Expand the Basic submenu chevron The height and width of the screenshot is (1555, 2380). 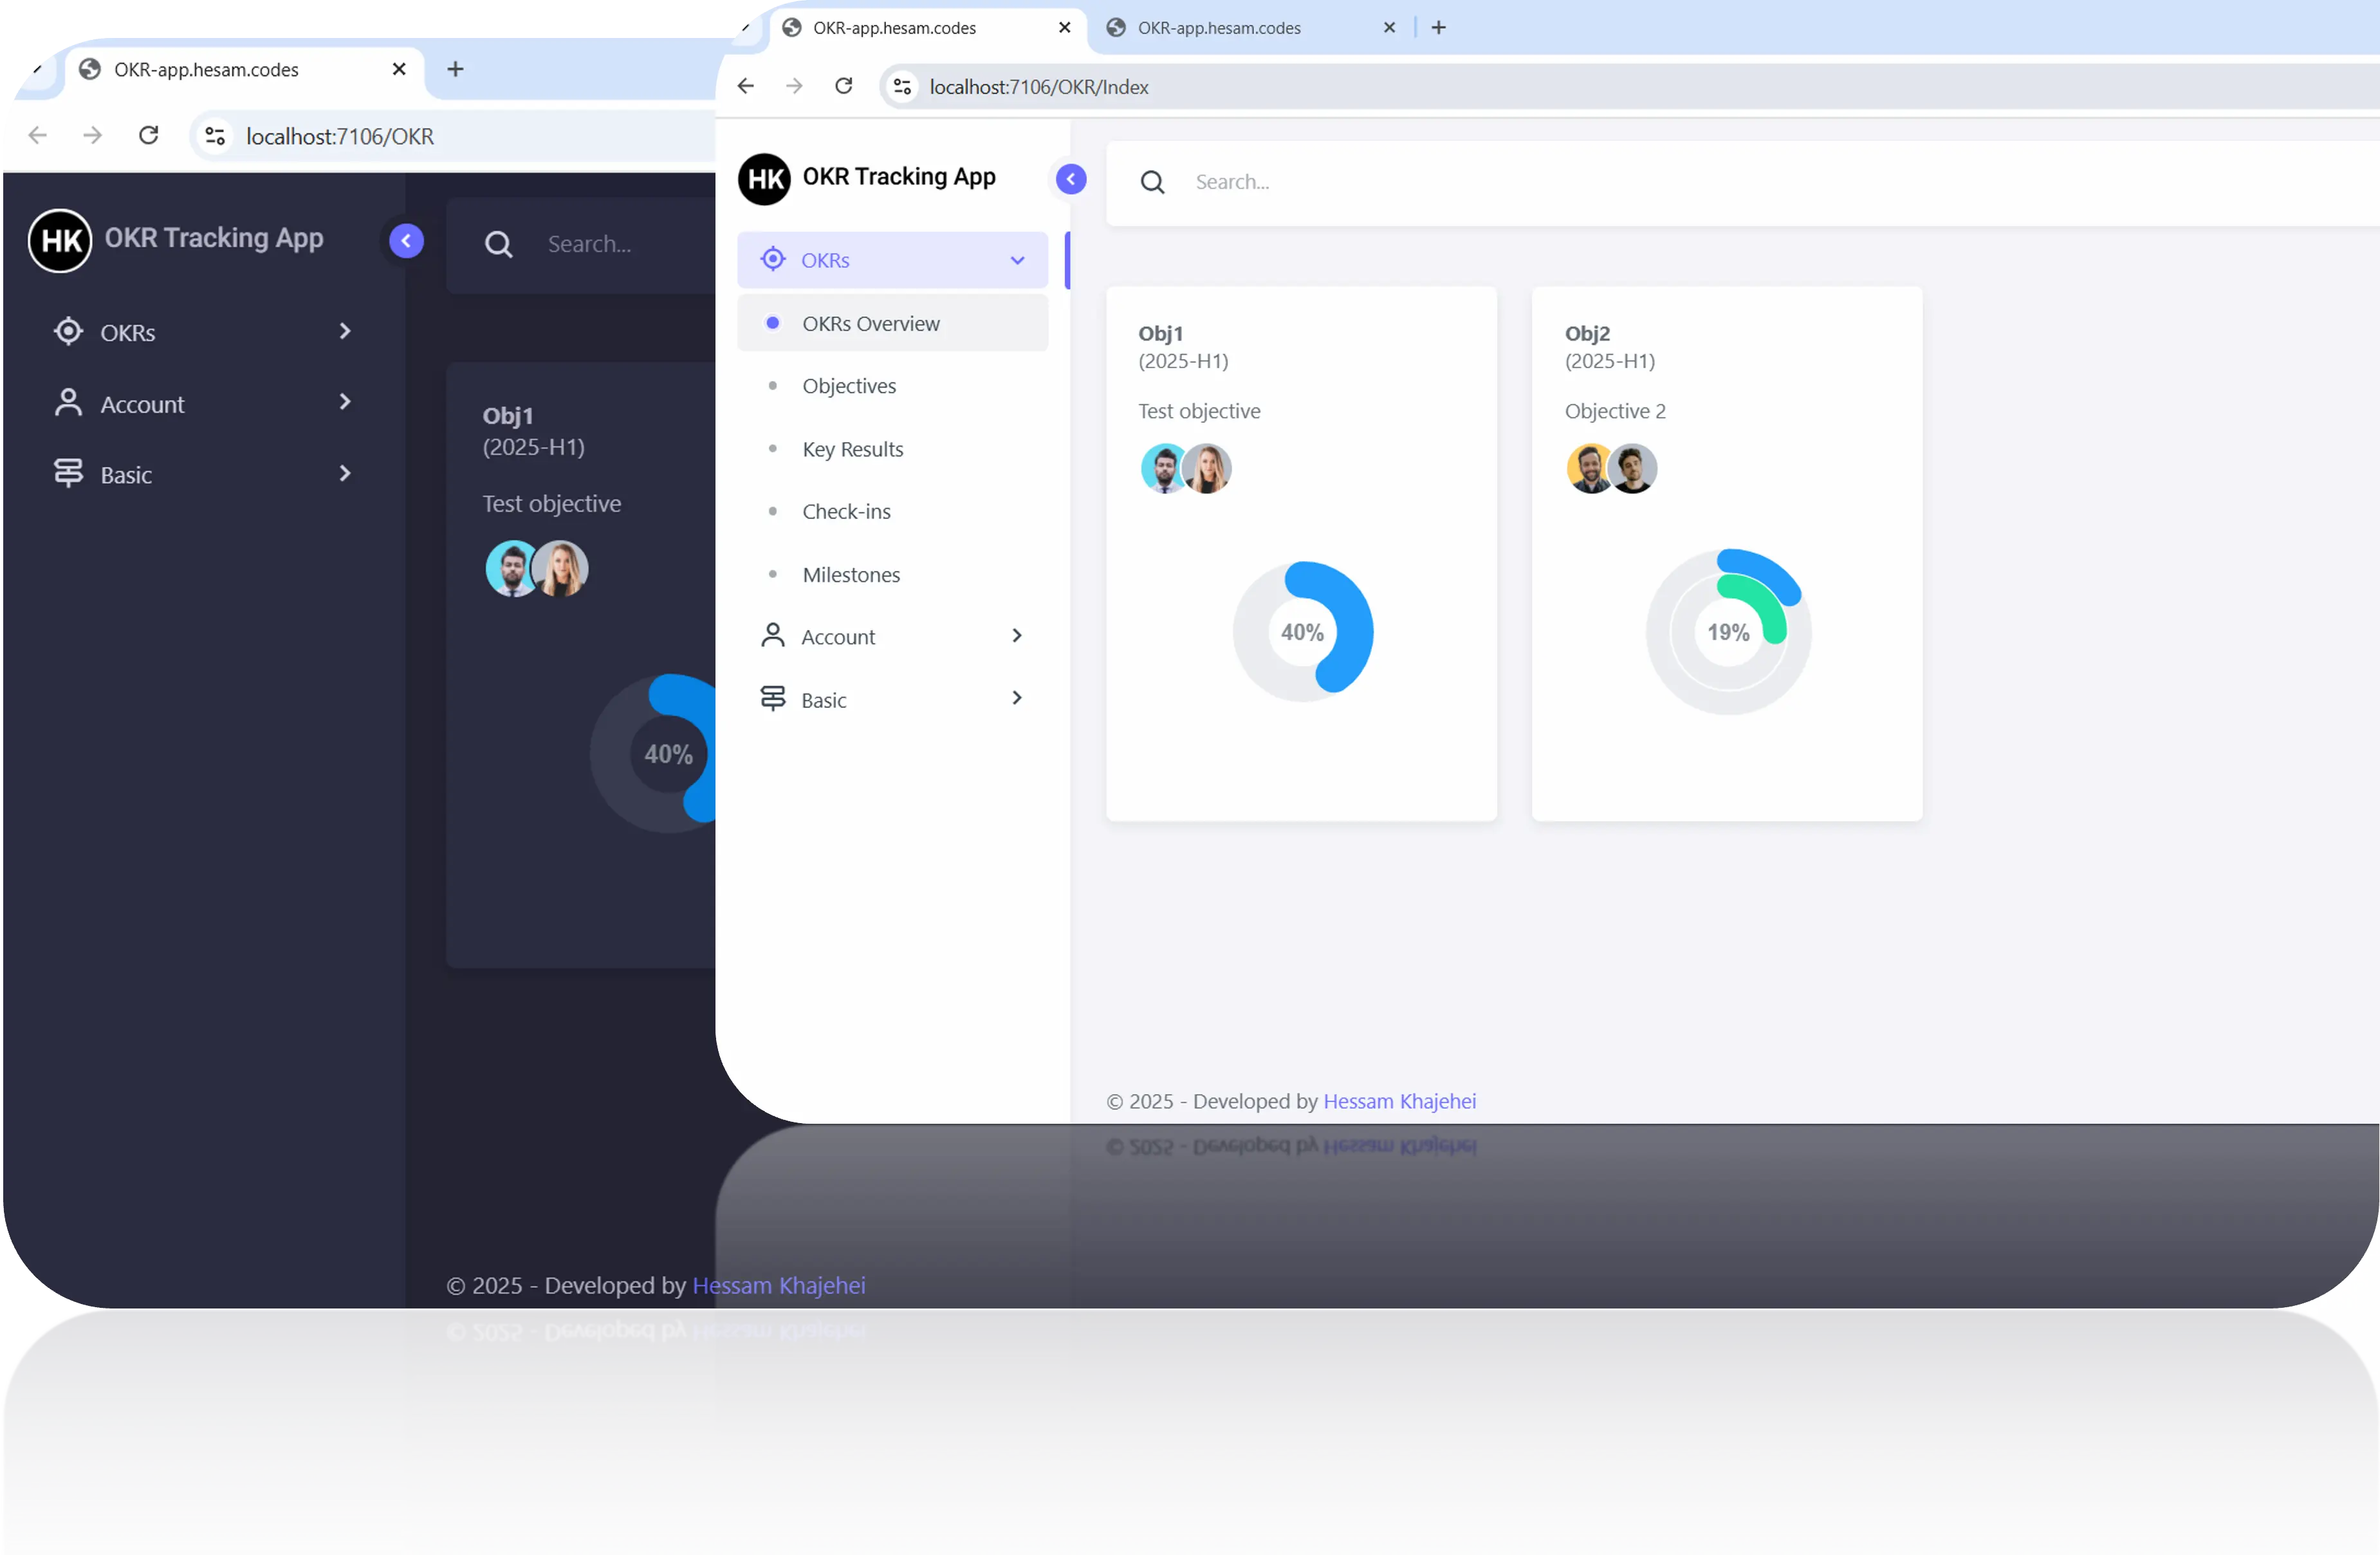1016,698
